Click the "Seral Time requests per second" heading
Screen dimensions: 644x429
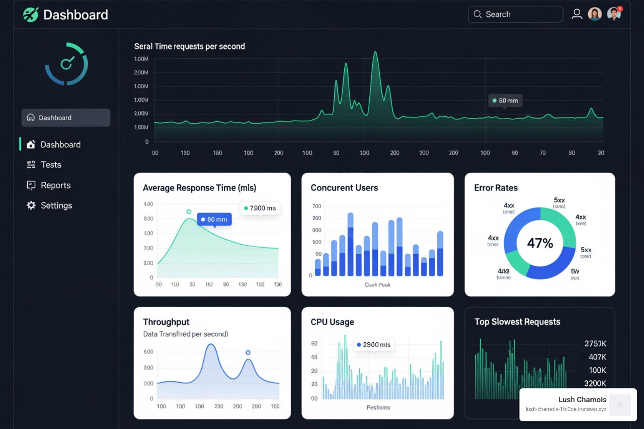pyautogui.click(x=190, y=47)
